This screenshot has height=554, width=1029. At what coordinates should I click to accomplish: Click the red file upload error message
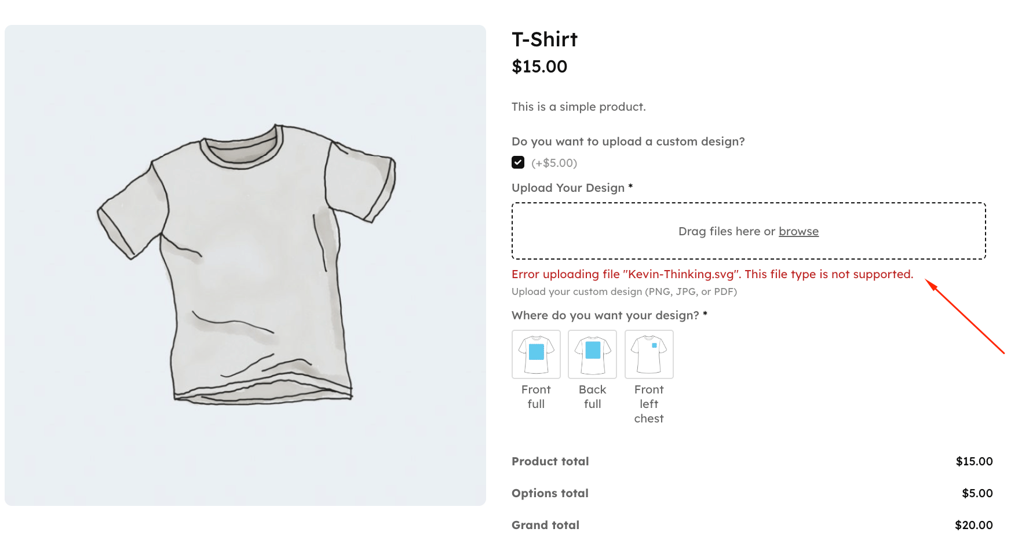click(x=712, y=274)
